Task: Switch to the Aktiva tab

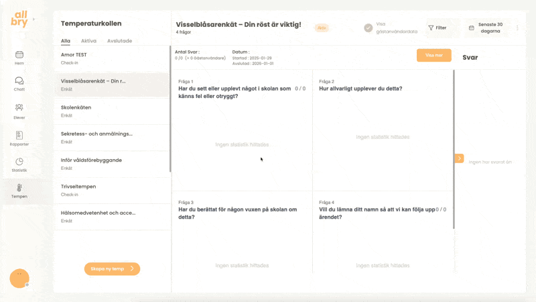Action: coord(88,41)
